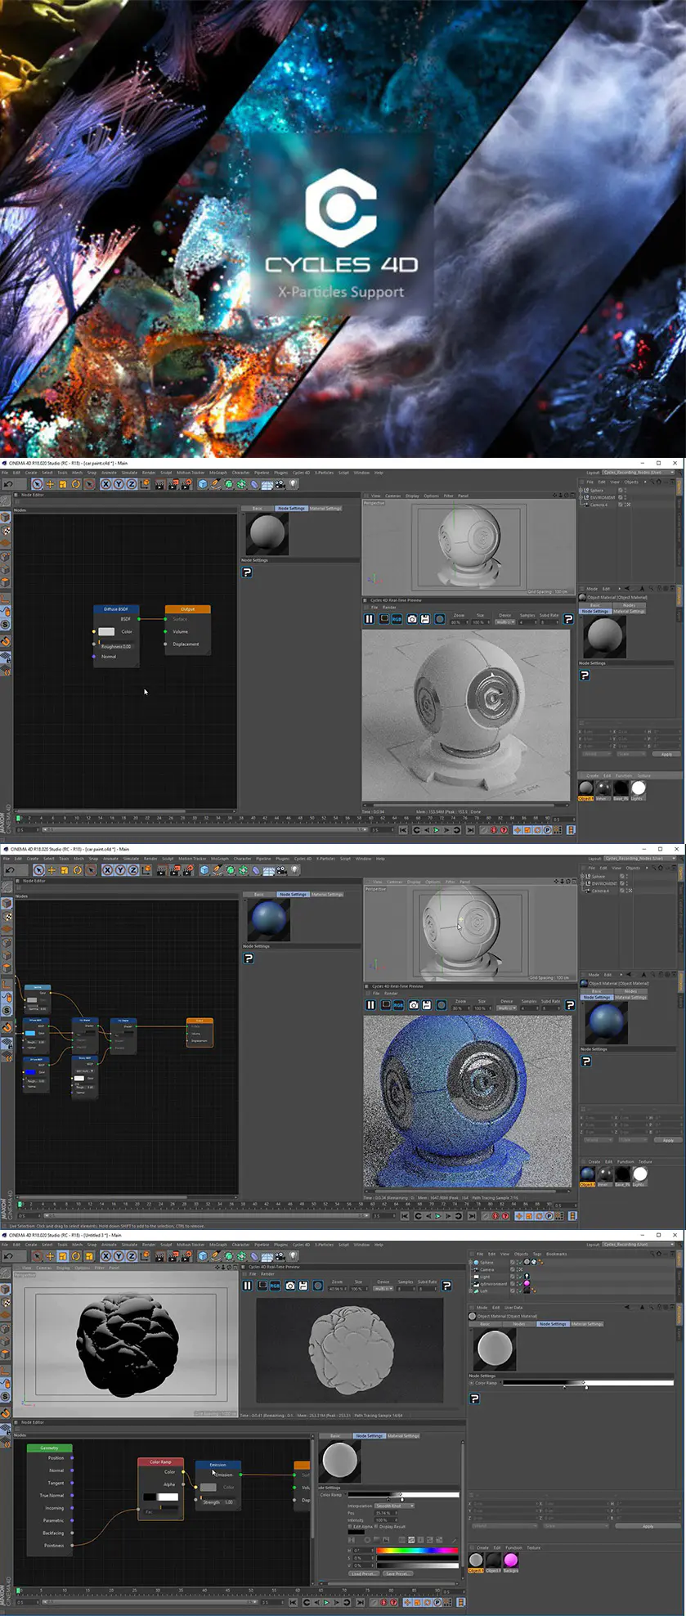Toggle the Y axis lock in the grey-sphere car paint window
The width and height of the screenshot is (686, 1616).
118,483
